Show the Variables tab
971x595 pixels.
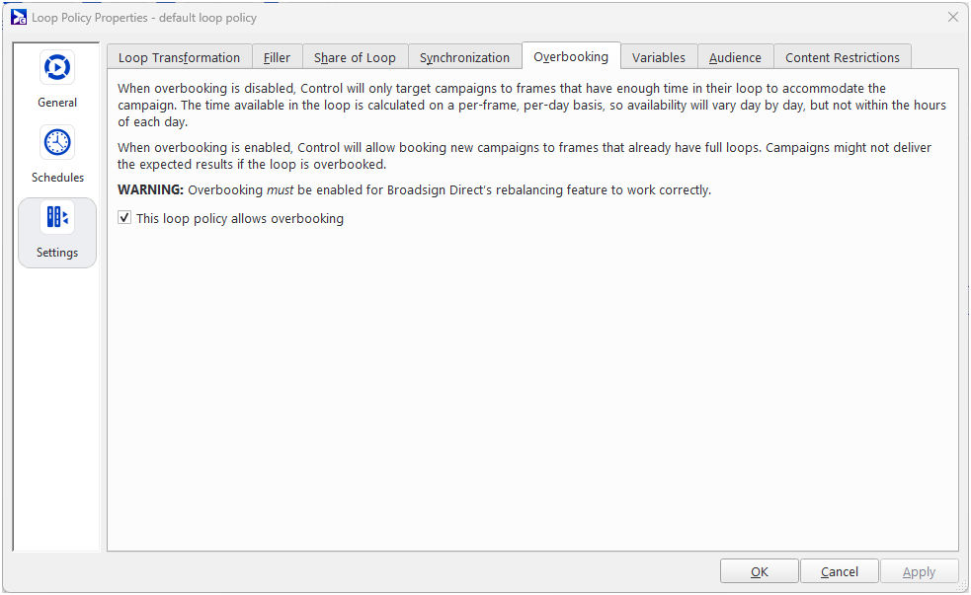tap(659, 57)
